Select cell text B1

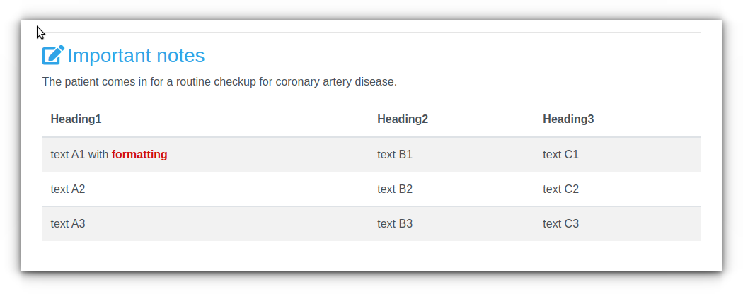pyautogui.click(x=395, y=155)
